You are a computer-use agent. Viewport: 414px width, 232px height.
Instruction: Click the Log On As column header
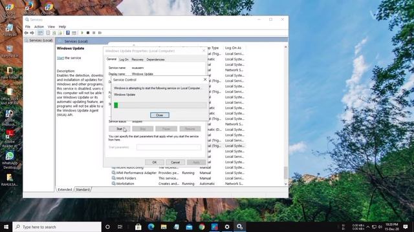(x=234, y=48)
